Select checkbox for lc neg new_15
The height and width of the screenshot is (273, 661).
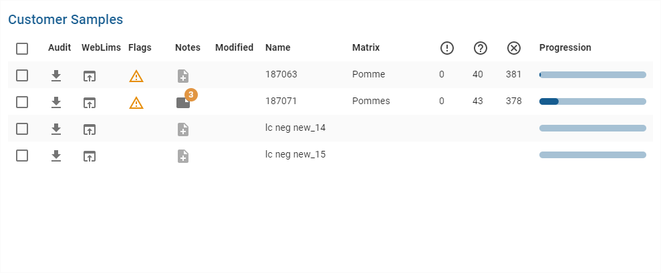pyautogui.click(x=22, y=155)
